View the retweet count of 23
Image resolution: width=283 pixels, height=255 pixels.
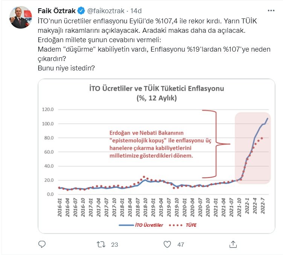point(115,244)
